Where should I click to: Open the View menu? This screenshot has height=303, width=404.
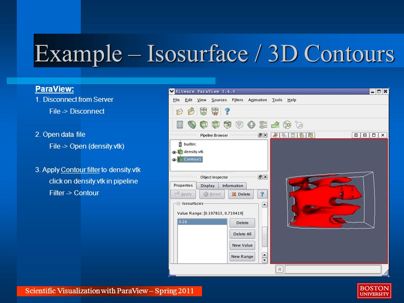click(x=202, y=100)
